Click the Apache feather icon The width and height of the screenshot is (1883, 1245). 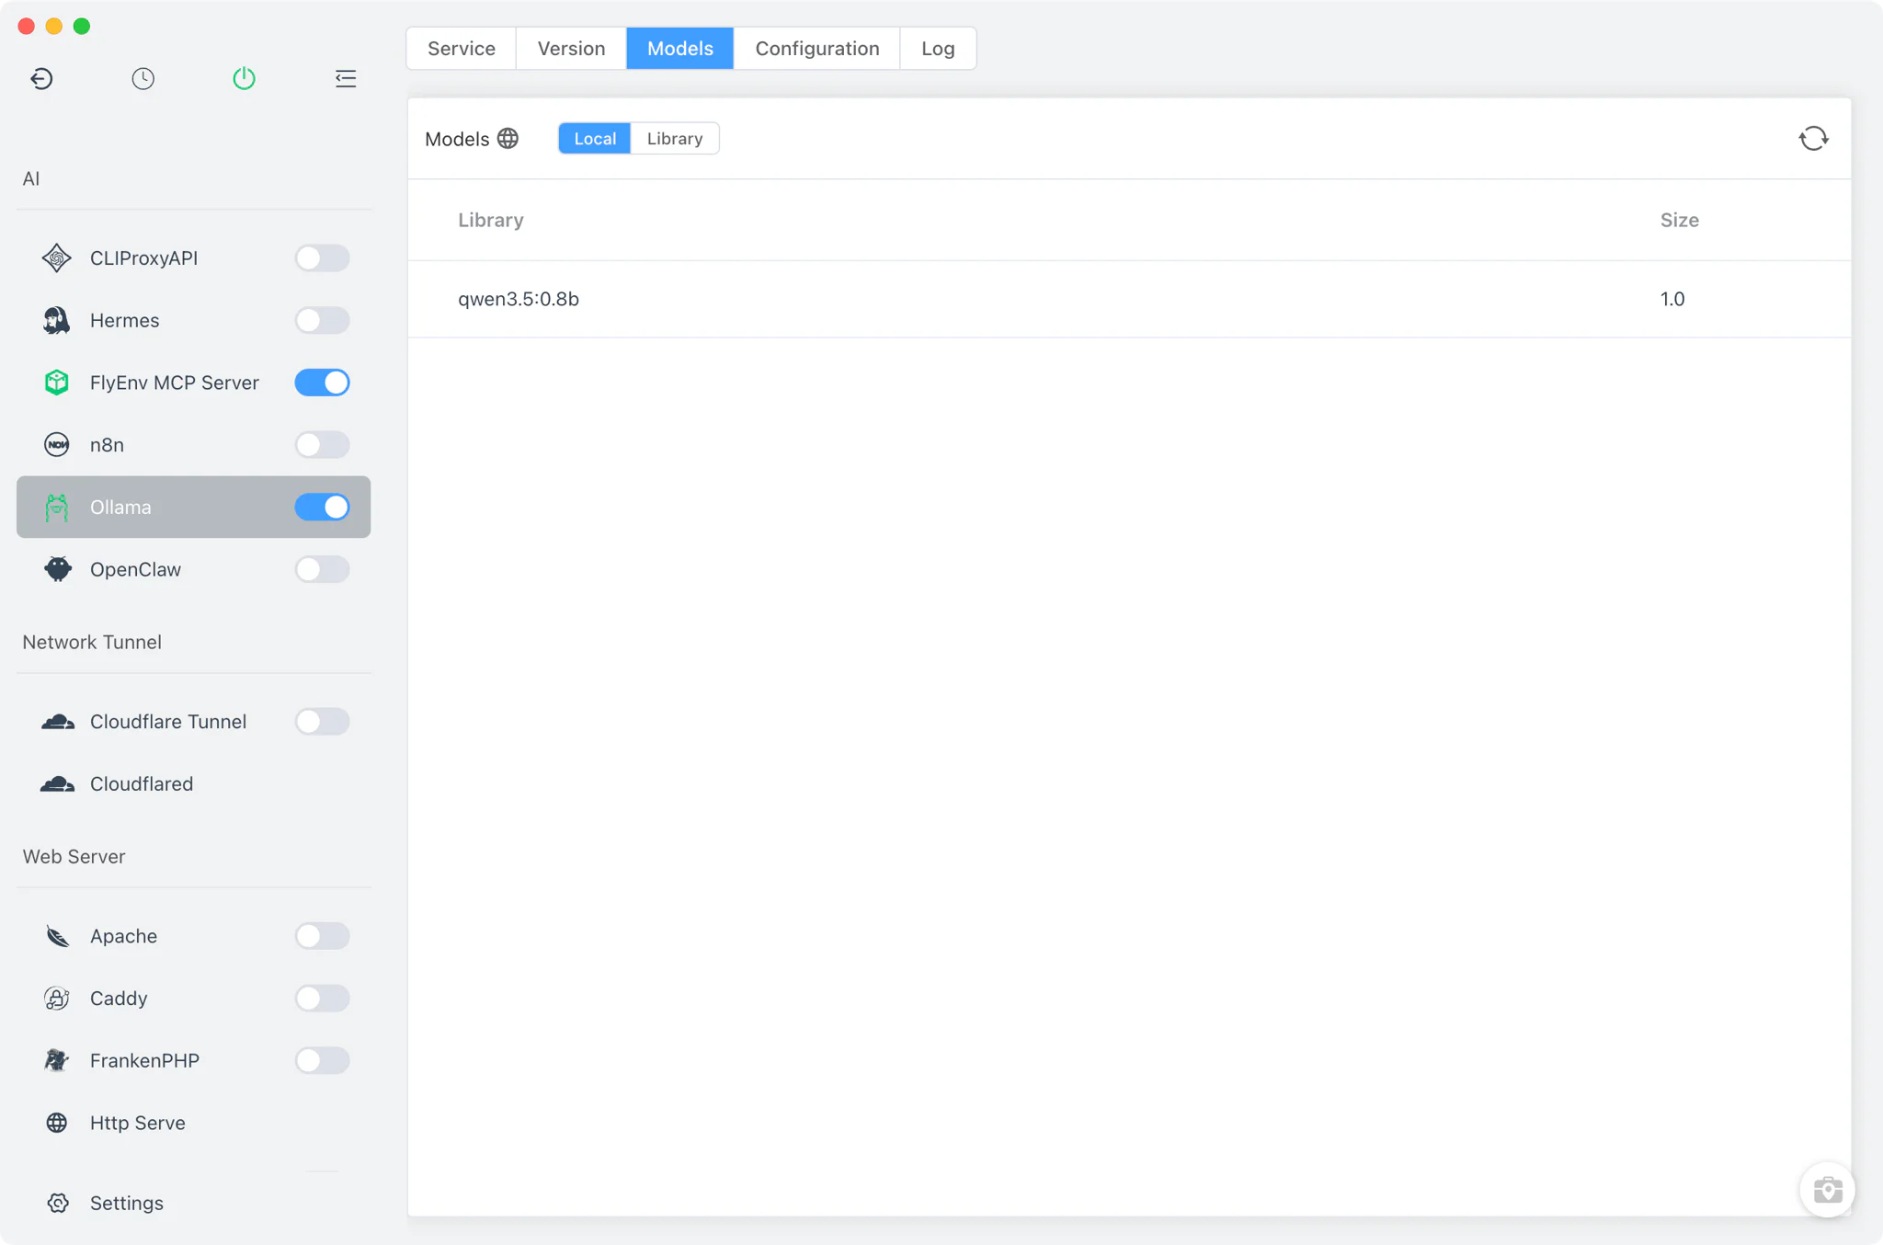57,936
